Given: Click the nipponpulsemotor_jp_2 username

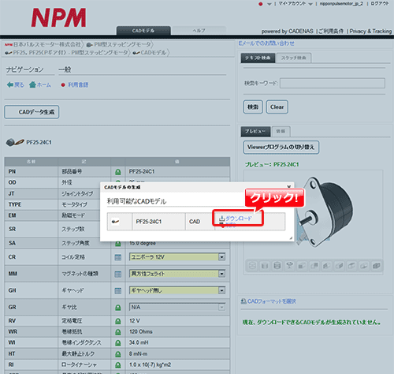Looking at the screenshot, I should pyautogui.click(x=341, y=4).
